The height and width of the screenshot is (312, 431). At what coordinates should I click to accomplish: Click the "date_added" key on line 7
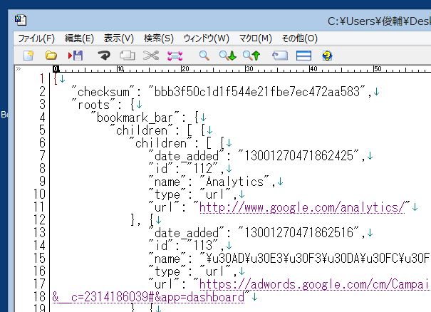(187, 156)
